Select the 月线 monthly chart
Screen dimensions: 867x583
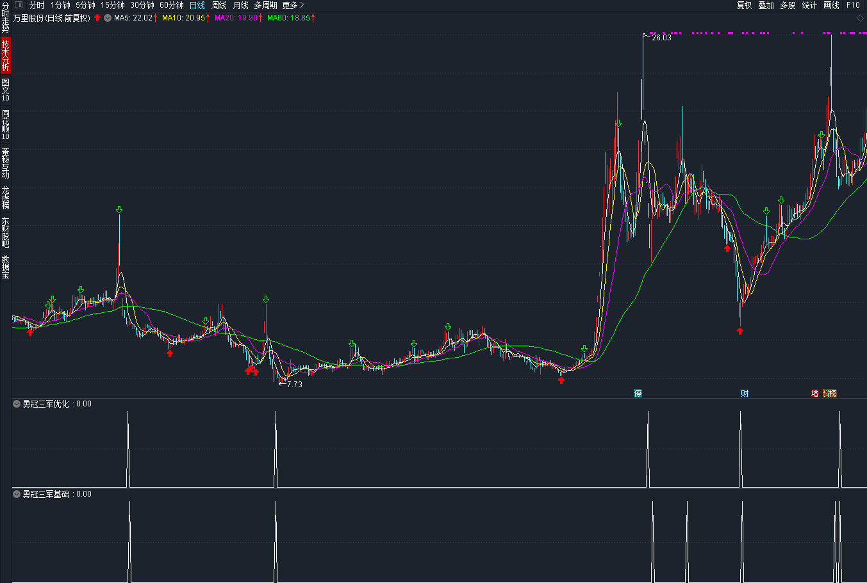(x=241, y=5)
